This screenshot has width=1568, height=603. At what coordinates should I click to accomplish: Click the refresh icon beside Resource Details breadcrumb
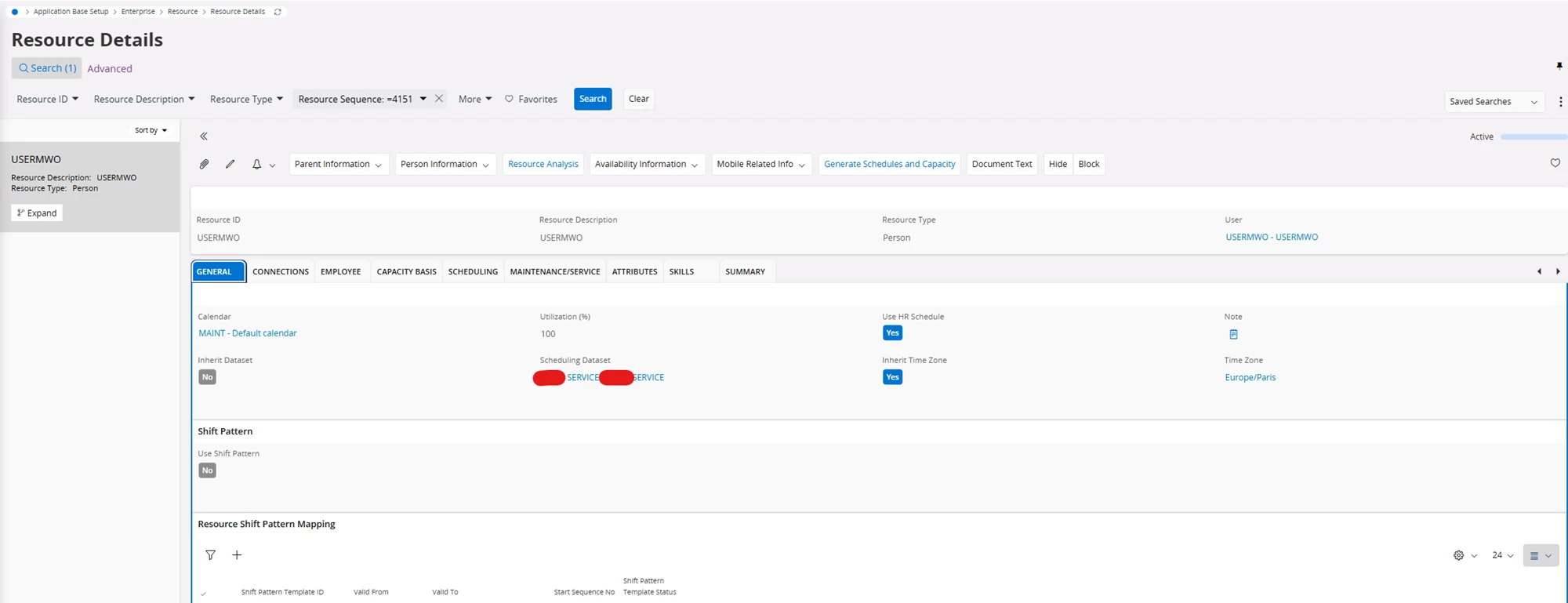click(278, 12)
